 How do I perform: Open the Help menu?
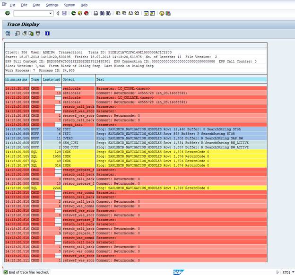point(84,5)
